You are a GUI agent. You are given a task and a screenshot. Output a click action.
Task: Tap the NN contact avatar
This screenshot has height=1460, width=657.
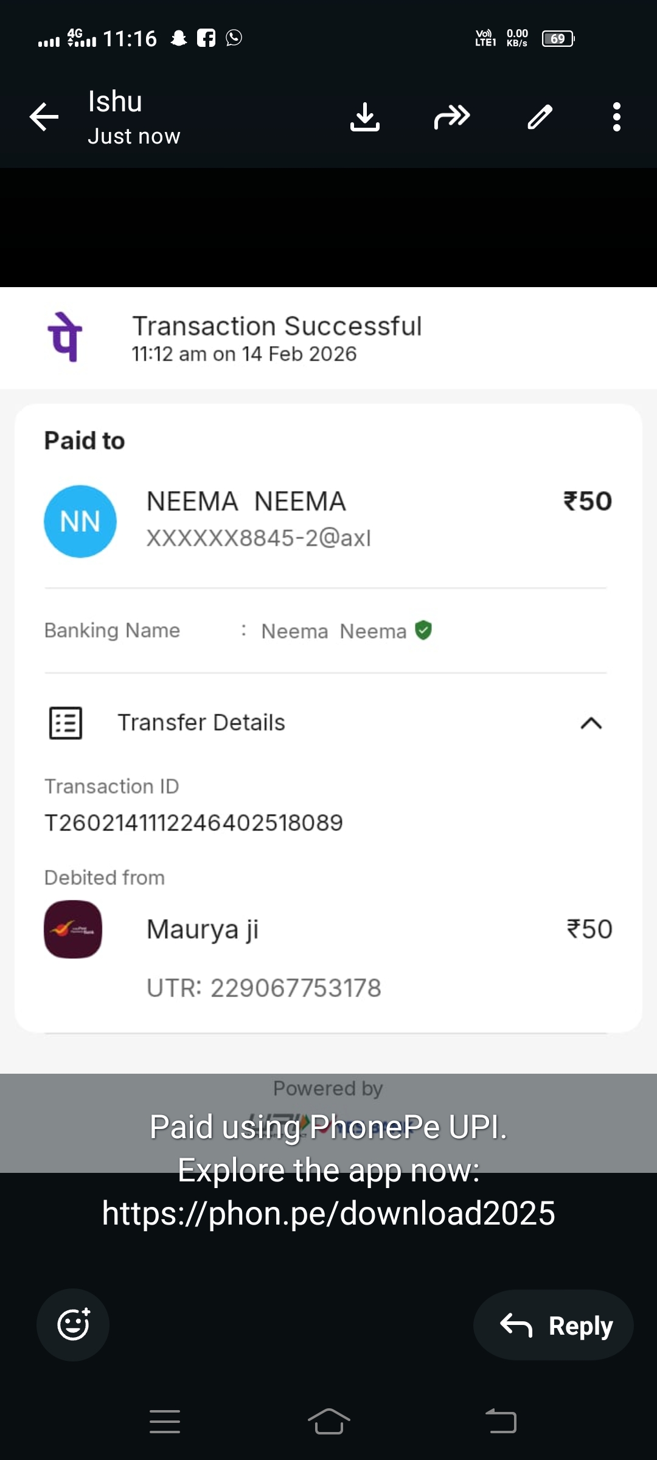coord(80,521)
